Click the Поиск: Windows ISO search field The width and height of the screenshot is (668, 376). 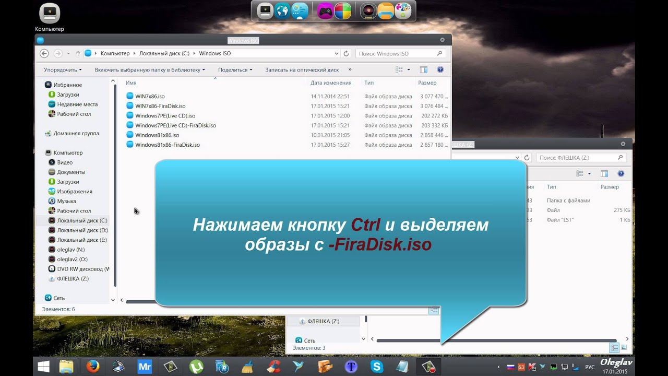401,53
